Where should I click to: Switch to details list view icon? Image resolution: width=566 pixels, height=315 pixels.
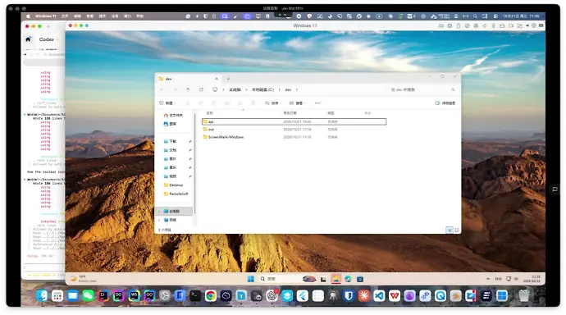click(450, 230)
